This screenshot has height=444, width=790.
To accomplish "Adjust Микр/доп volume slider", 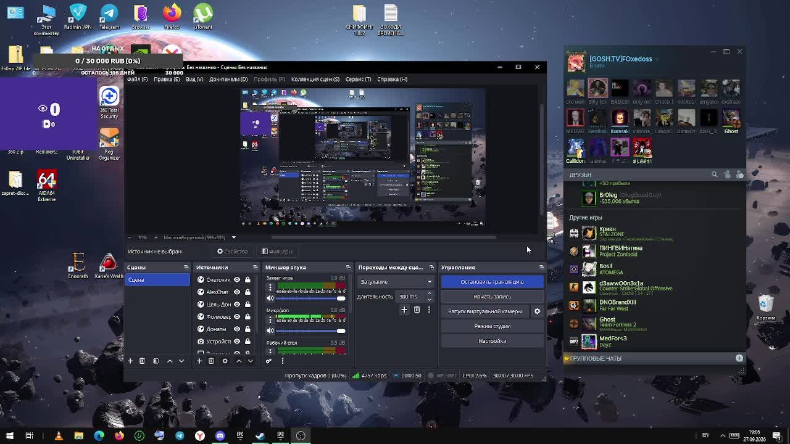I will (x=310, y=331).
